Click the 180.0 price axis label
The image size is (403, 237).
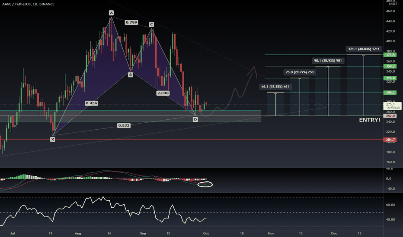(390, 152)
